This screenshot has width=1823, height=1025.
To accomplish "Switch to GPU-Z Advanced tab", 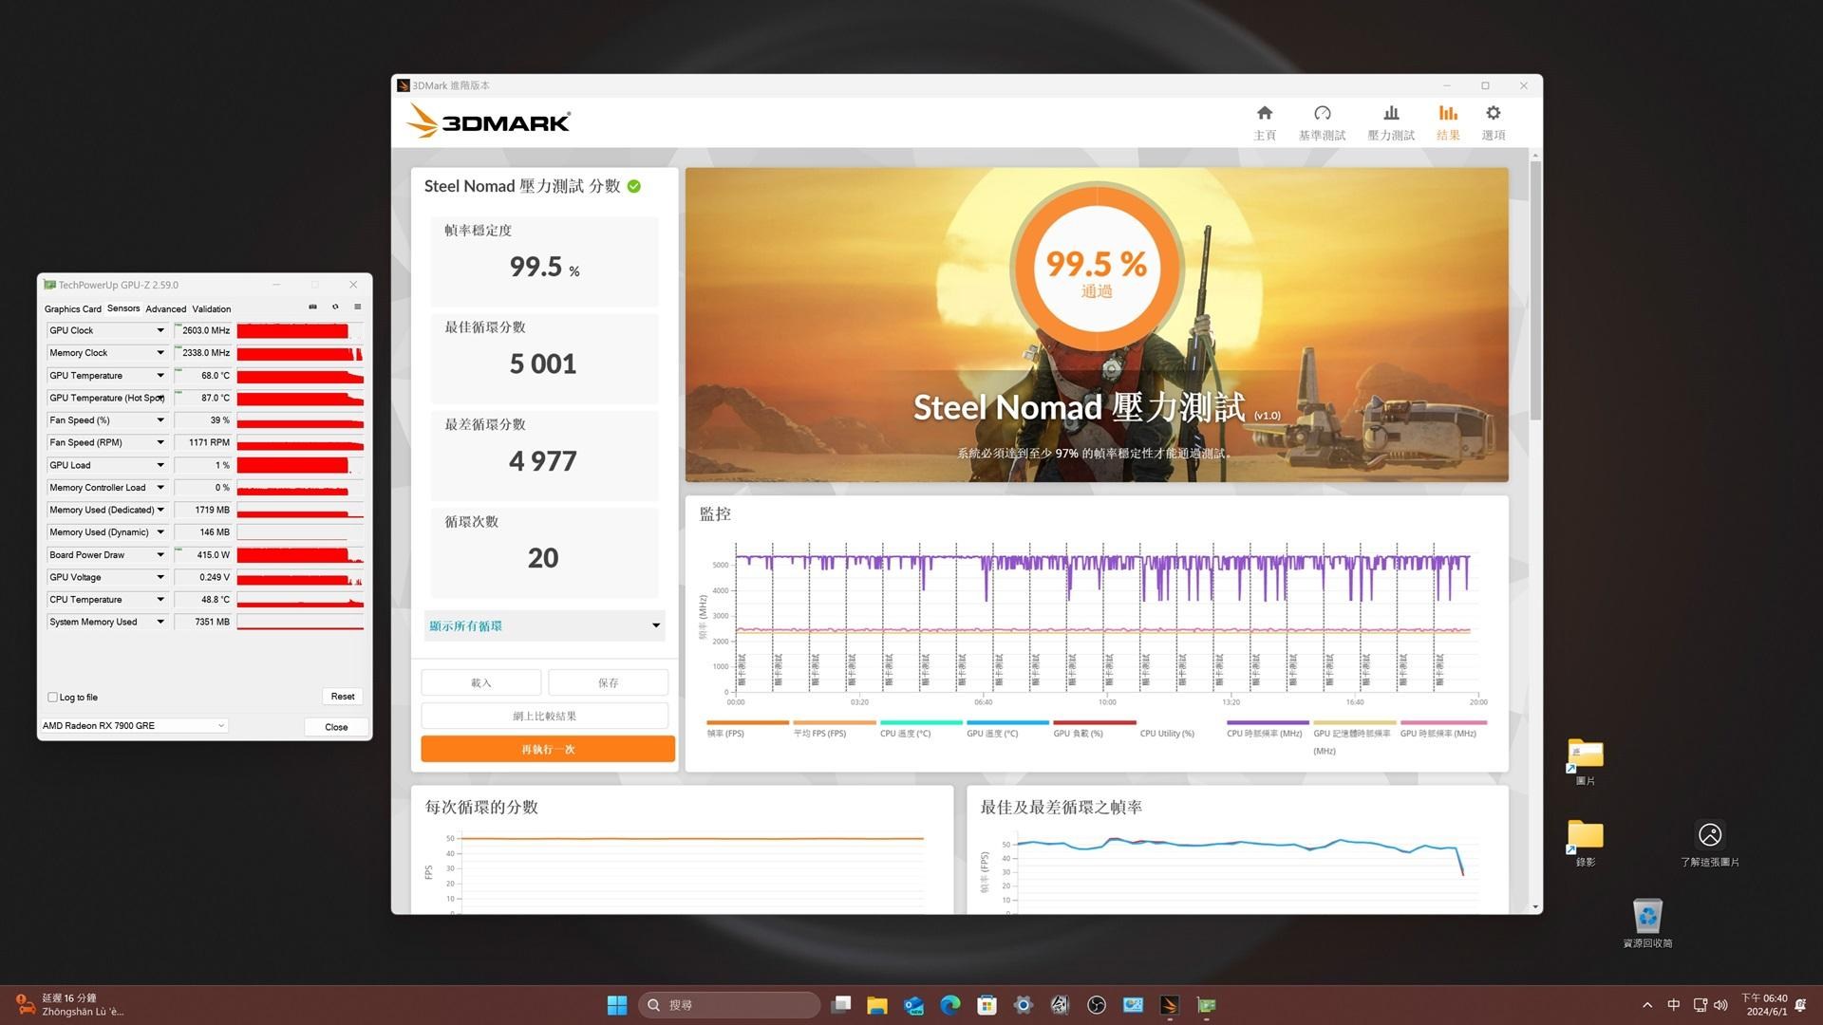I will pos(165,308).
